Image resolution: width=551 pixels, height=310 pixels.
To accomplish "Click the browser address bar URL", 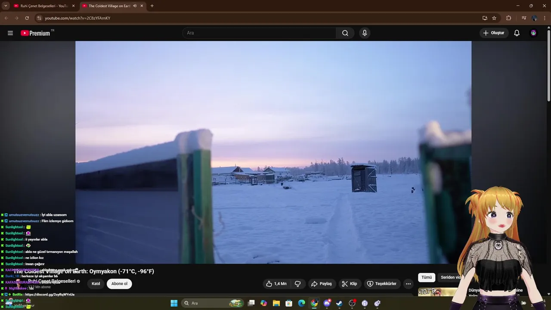I will pyautogui.click(x=77, y=18).
